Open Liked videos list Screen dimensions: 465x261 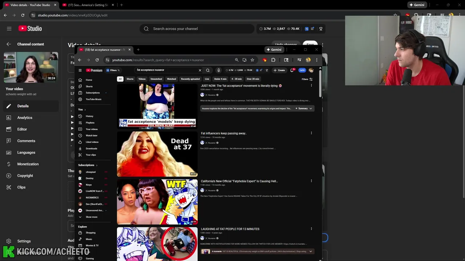tap(92, 142)
